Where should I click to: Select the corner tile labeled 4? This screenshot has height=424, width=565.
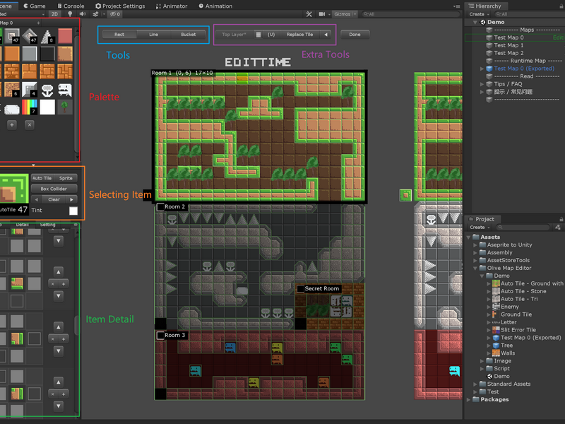[30, 90]
